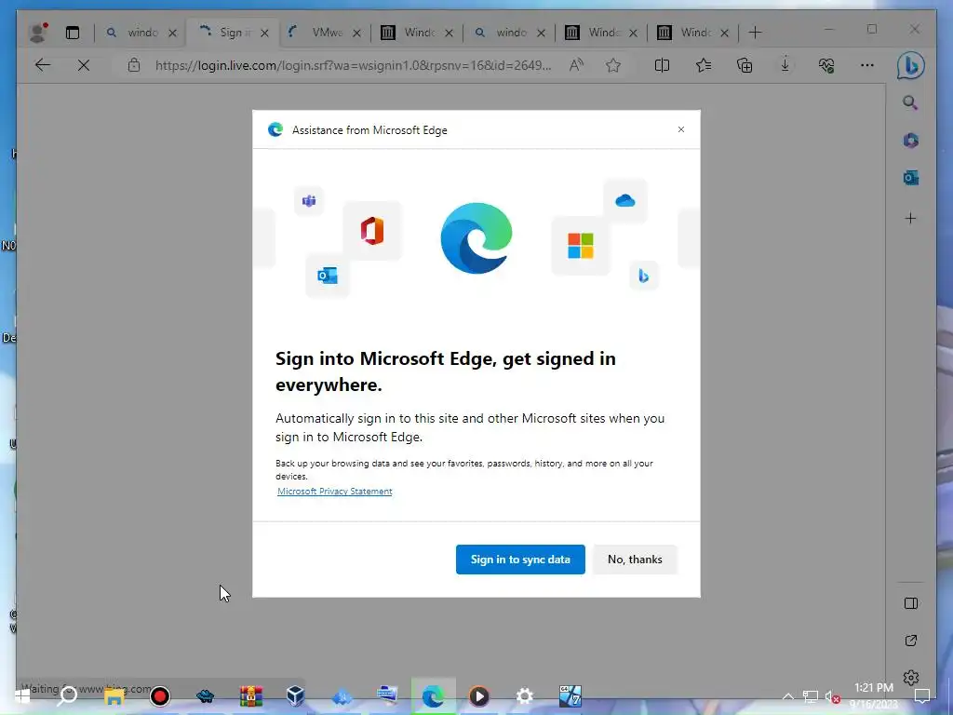
Task: Click the Edge profile avatar icon
Action: [x=38, y=33]
